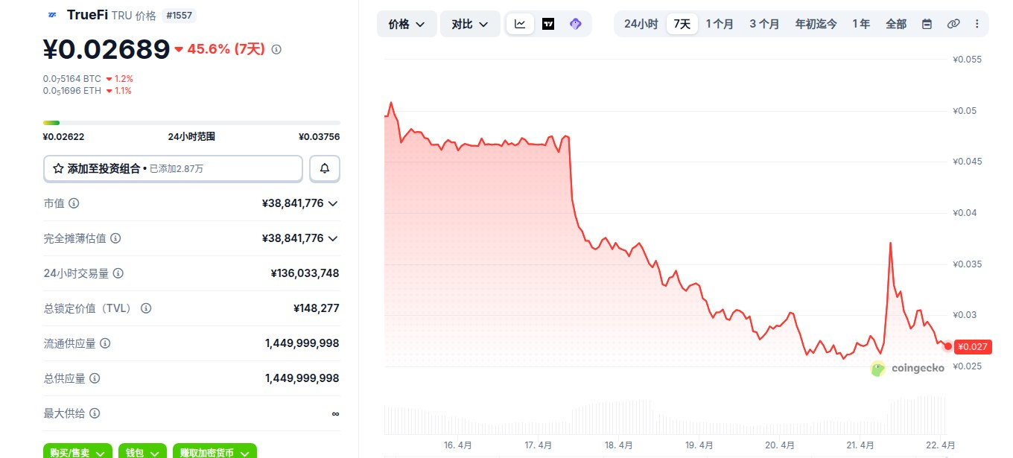Switch to line chart view icon

point(520,24)
